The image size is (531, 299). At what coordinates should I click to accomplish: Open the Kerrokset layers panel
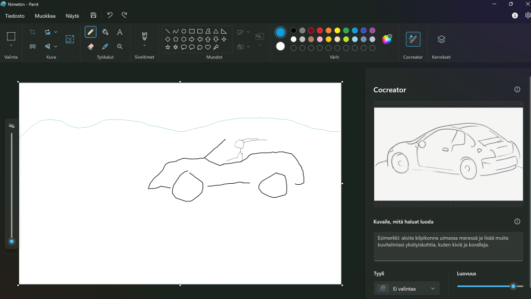[441, 39]
